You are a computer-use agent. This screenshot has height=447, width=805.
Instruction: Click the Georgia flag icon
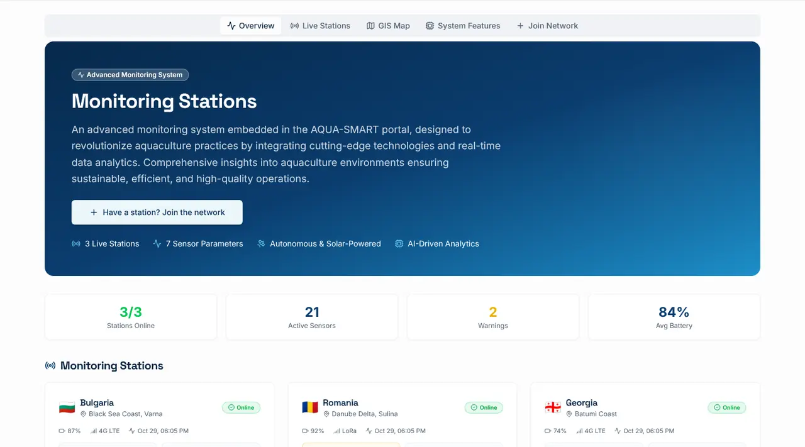(x=553, y=407)
